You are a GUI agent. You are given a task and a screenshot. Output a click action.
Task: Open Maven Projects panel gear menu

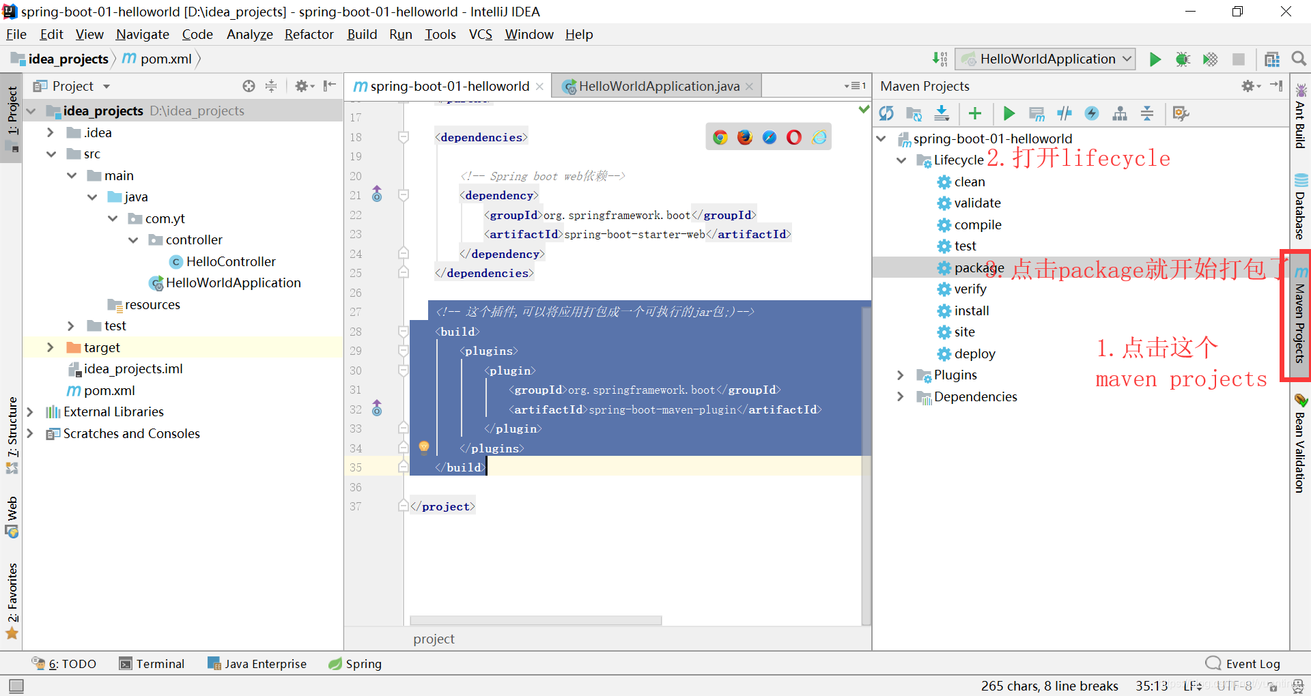click(x=1250, y=86)
